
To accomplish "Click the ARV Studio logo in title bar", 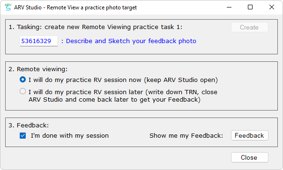I will [x=8, y=7].
